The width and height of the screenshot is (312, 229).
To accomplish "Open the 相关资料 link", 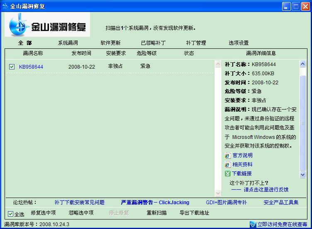I will tap(243, 165).
